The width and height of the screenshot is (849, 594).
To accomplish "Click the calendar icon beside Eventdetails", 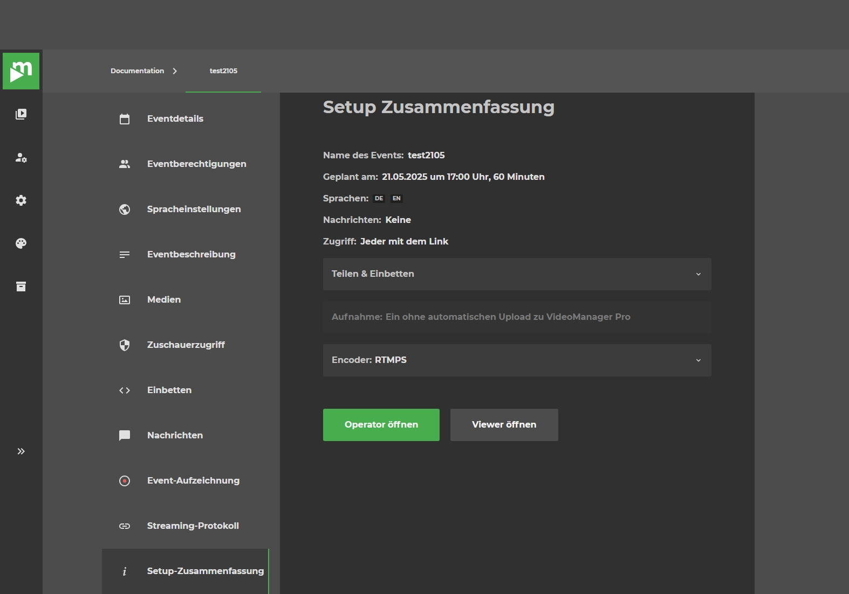I will pos(125,119).
